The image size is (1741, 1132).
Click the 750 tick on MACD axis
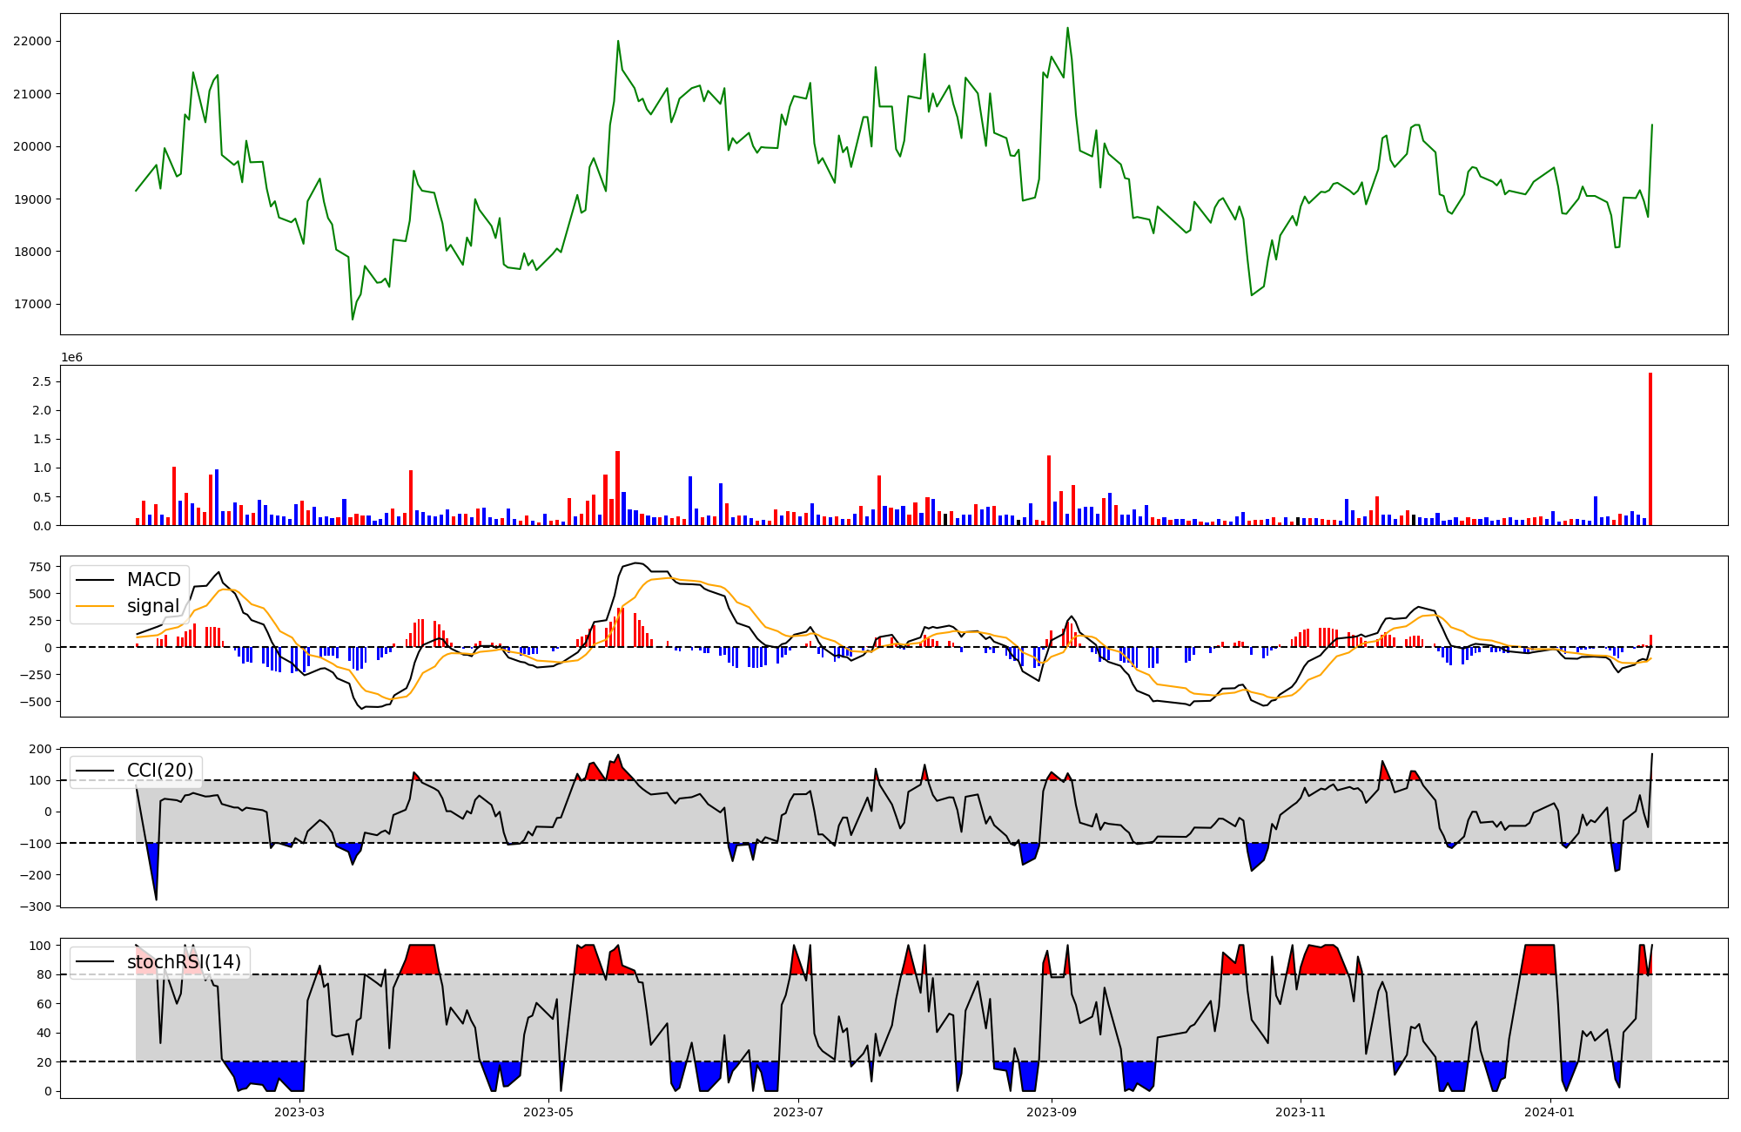pos(39,567)
